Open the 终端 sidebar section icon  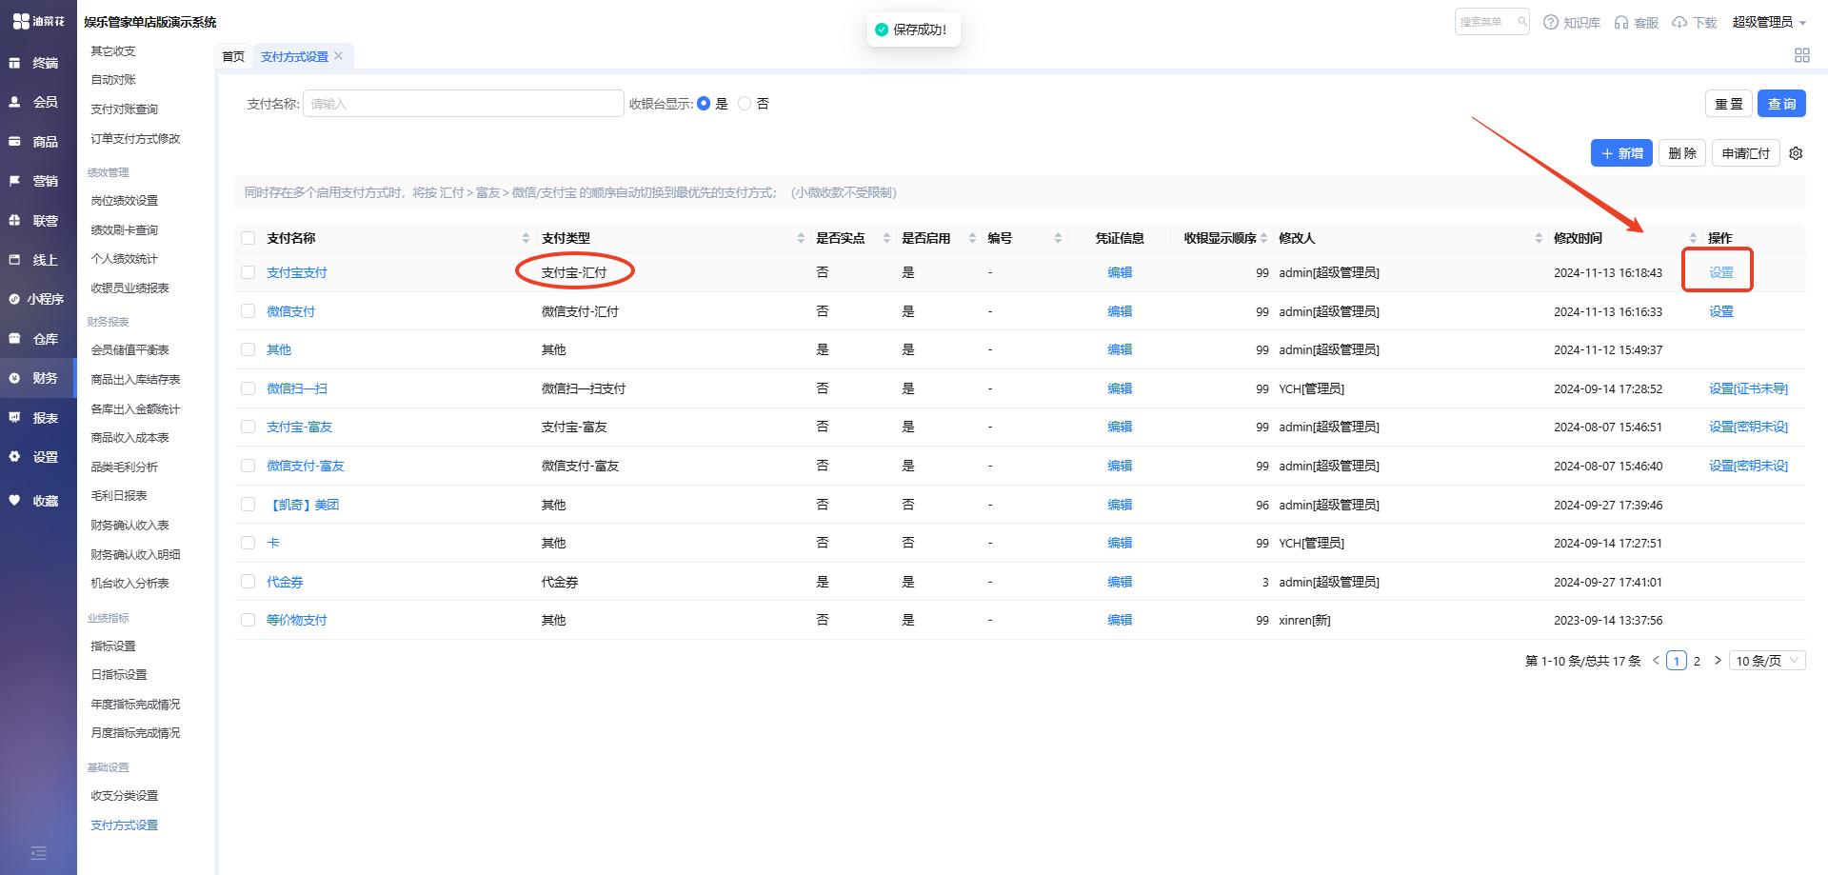point(14,63)
